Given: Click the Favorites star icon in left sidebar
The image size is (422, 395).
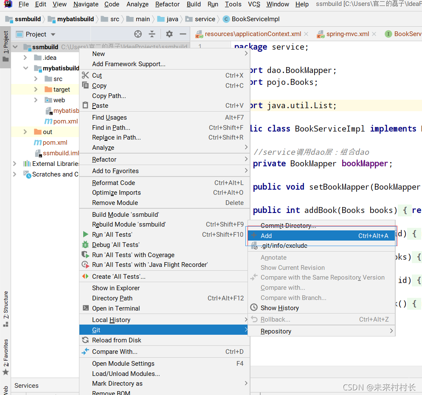Looking at the screenshot, I should (x=6, y=373).
